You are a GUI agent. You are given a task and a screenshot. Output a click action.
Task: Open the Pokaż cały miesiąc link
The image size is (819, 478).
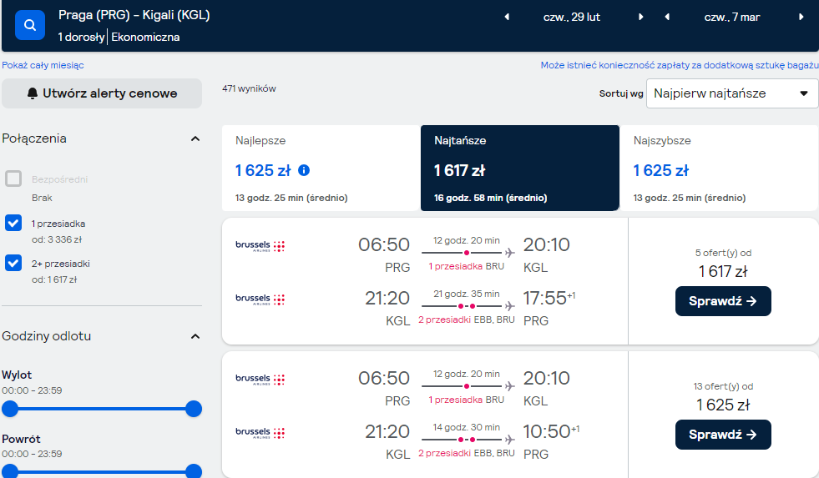pos(43,65)
